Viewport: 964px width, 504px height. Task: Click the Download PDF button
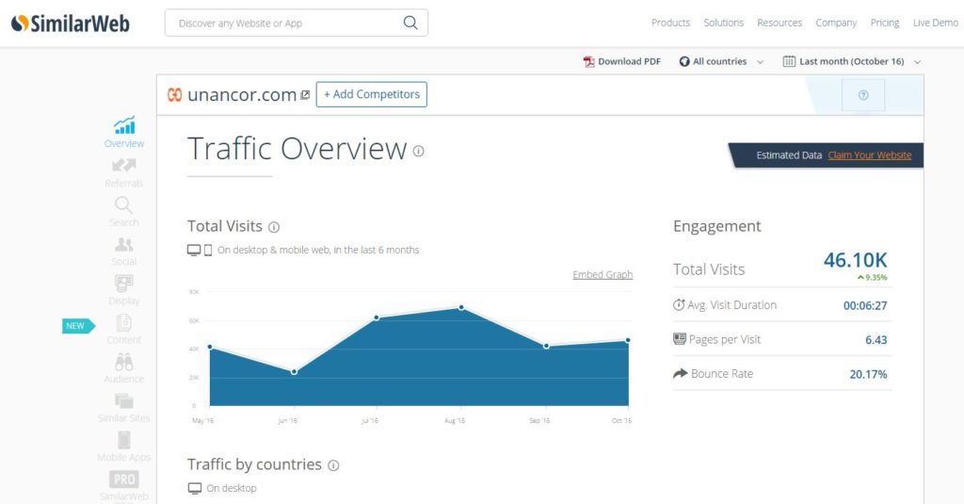click(622, 61)
